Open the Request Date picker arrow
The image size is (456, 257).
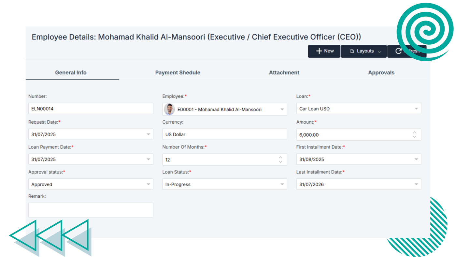click(148, 134)
